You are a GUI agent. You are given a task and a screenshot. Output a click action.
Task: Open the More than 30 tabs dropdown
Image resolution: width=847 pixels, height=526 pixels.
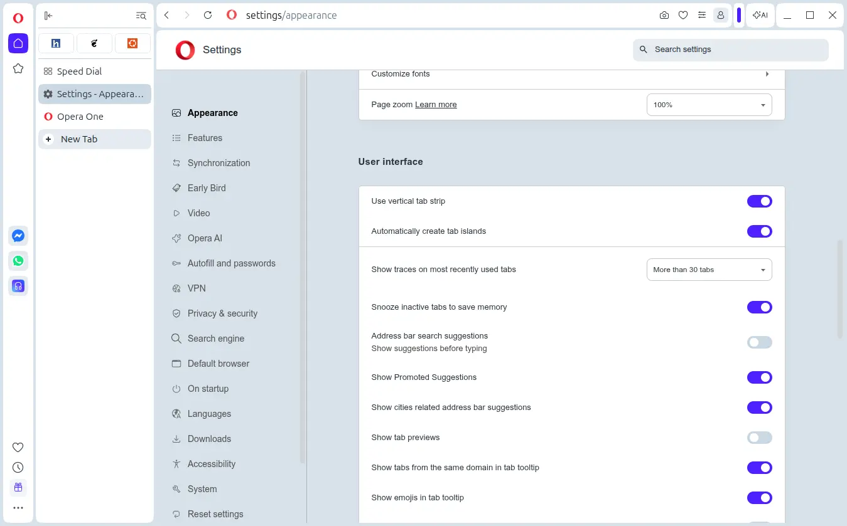[x=709, y=270]
